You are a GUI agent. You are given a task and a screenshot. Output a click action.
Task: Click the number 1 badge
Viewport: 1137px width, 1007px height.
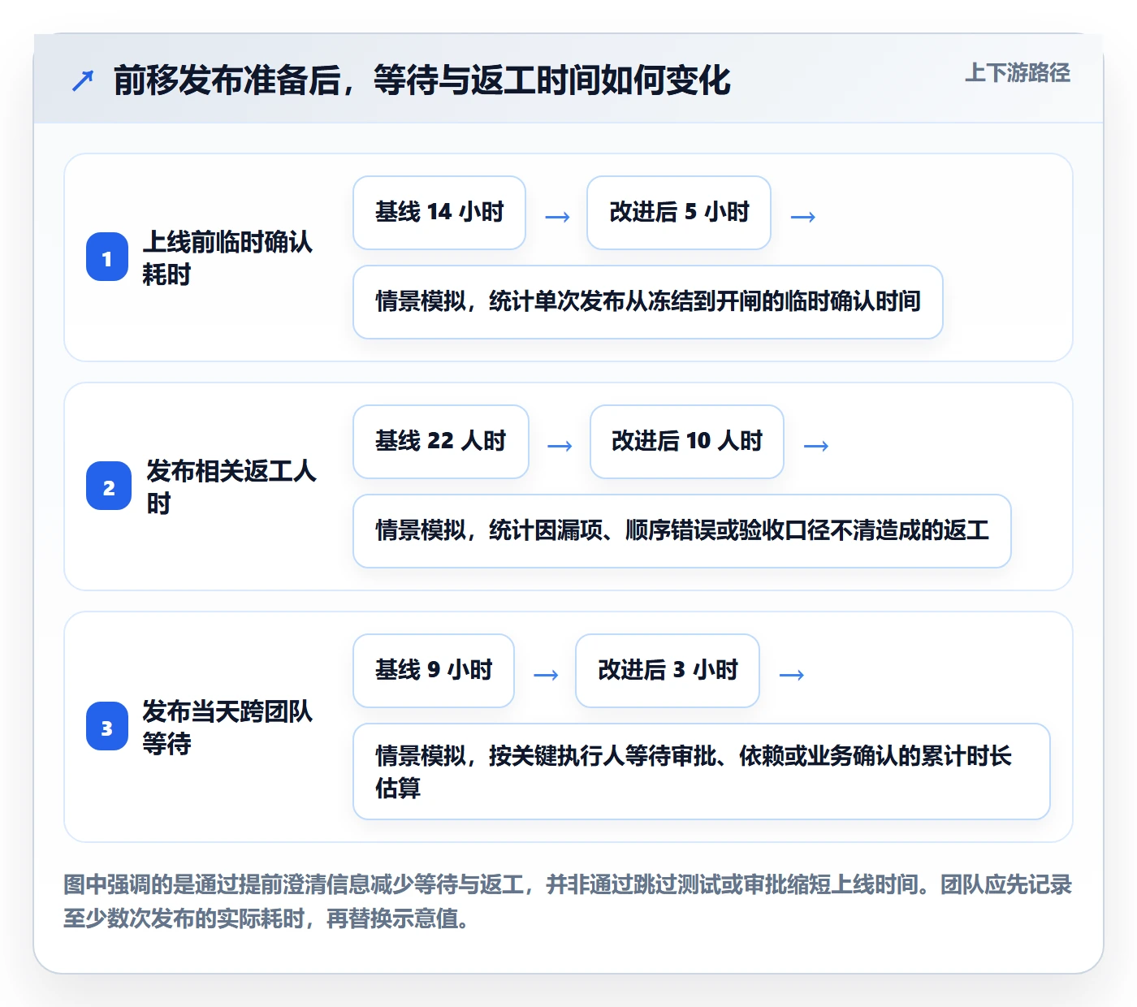click(107, 257)
